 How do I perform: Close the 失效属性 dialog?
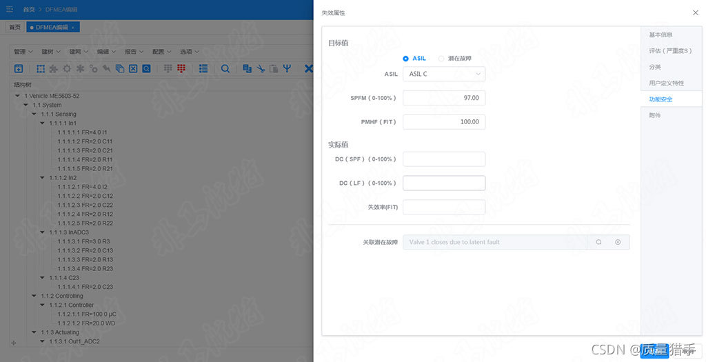[x=695, y=12]
